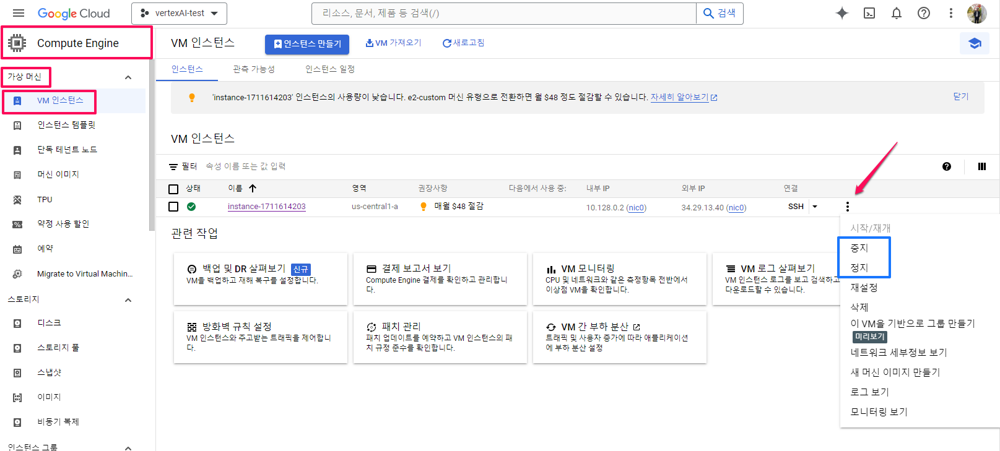Open the hamburger navigation menu

[x=19, y=13]
